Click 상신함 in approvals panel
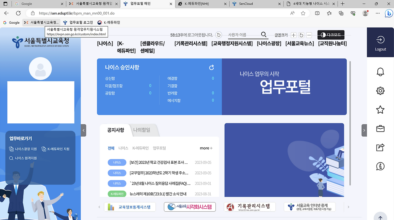 [x=110, y=78]
